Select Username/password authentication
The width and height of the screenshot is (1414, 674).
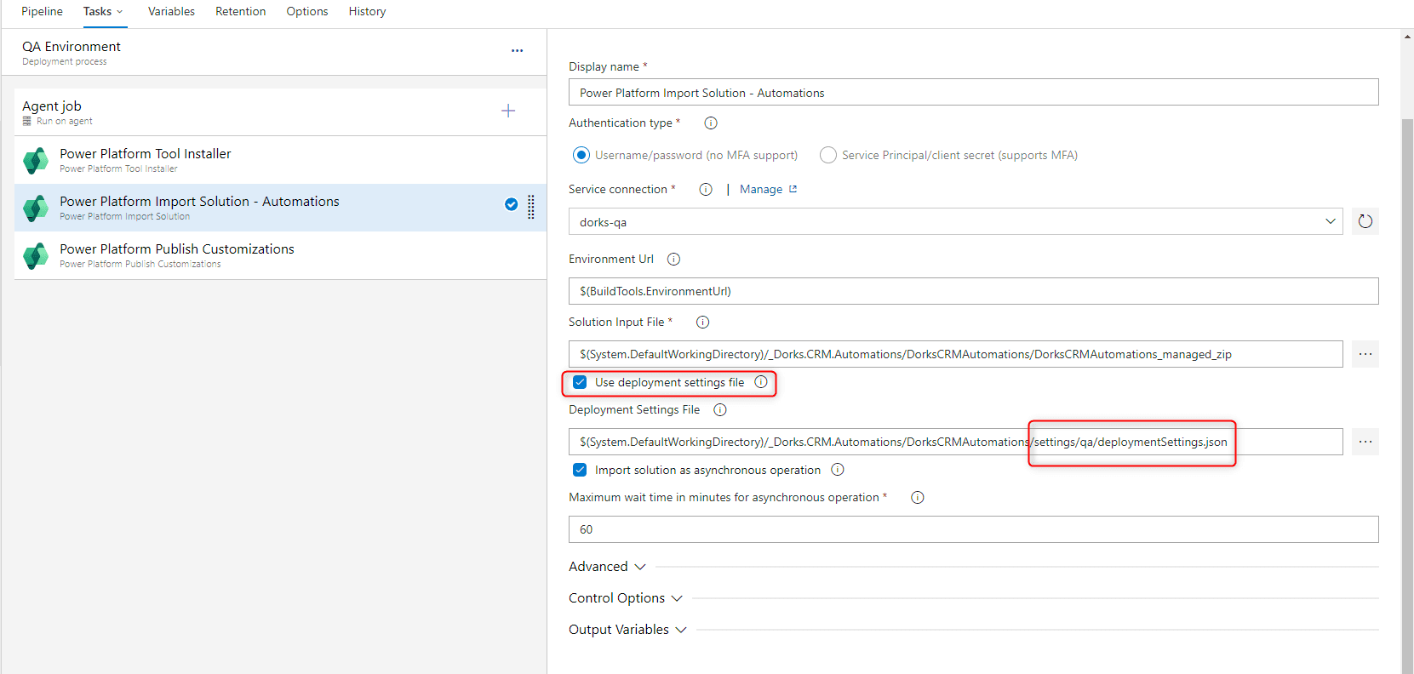click(581, 155)
